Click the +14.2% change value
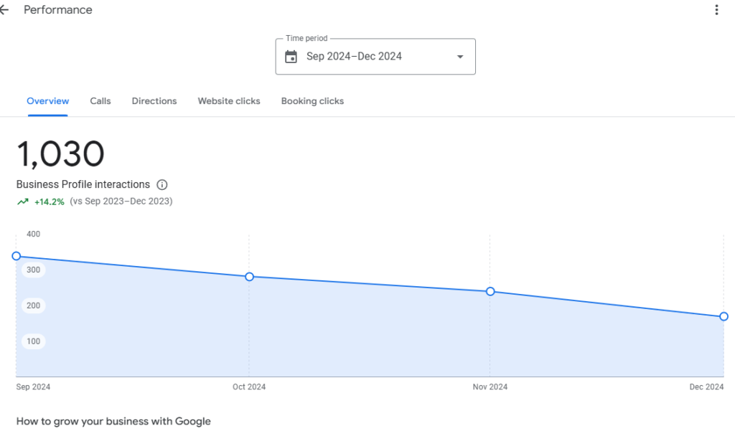Image resolution: width=735 pixels, height=441 pixels. [x=50, y=201]
